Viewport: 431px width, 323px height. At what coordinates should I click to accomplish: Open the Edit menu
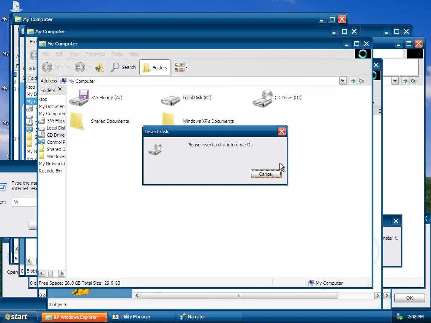[x=59, y=54]
